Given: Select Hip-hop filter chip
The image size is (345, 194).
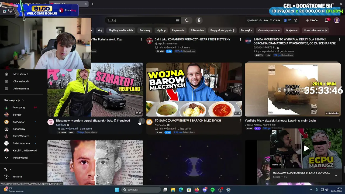Looking at the screenshot, I should click(161, 30).
